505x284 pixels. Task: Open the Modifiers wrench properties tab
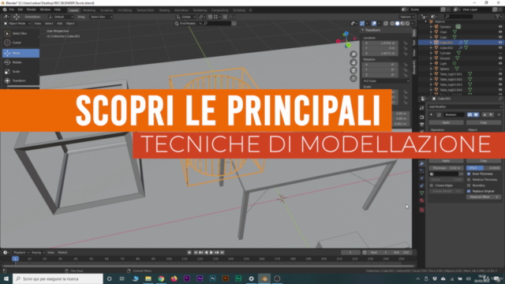click(422, 163)
